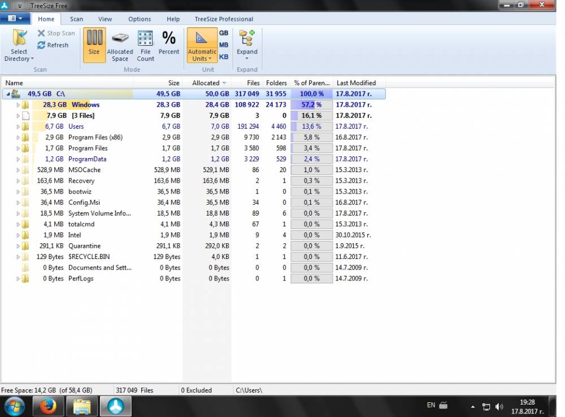
Task: Click the Free Space status bar entry
Action: pyautogui.click(x=47, y=390)
